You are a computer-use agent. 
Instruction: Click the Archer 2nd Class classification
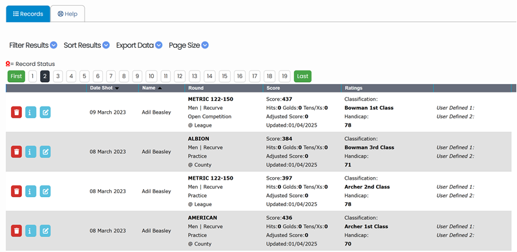click(x=367, y=187)
